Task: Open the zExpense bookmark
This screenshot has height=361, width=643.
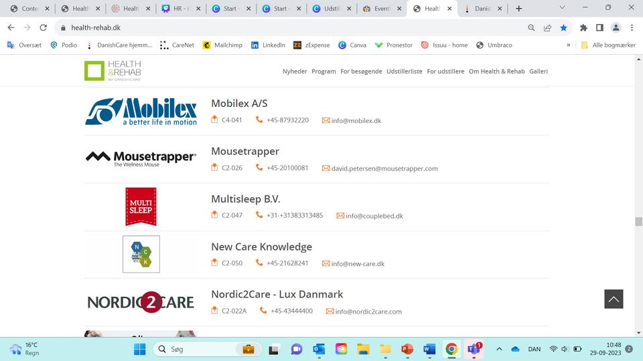Action: click(x=311, y=45)
